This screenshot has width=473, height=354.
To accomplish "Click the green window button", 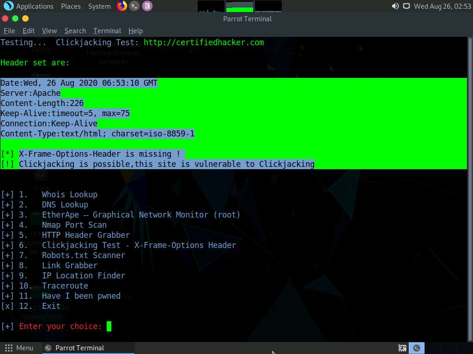I will click(x=15, y=18).
